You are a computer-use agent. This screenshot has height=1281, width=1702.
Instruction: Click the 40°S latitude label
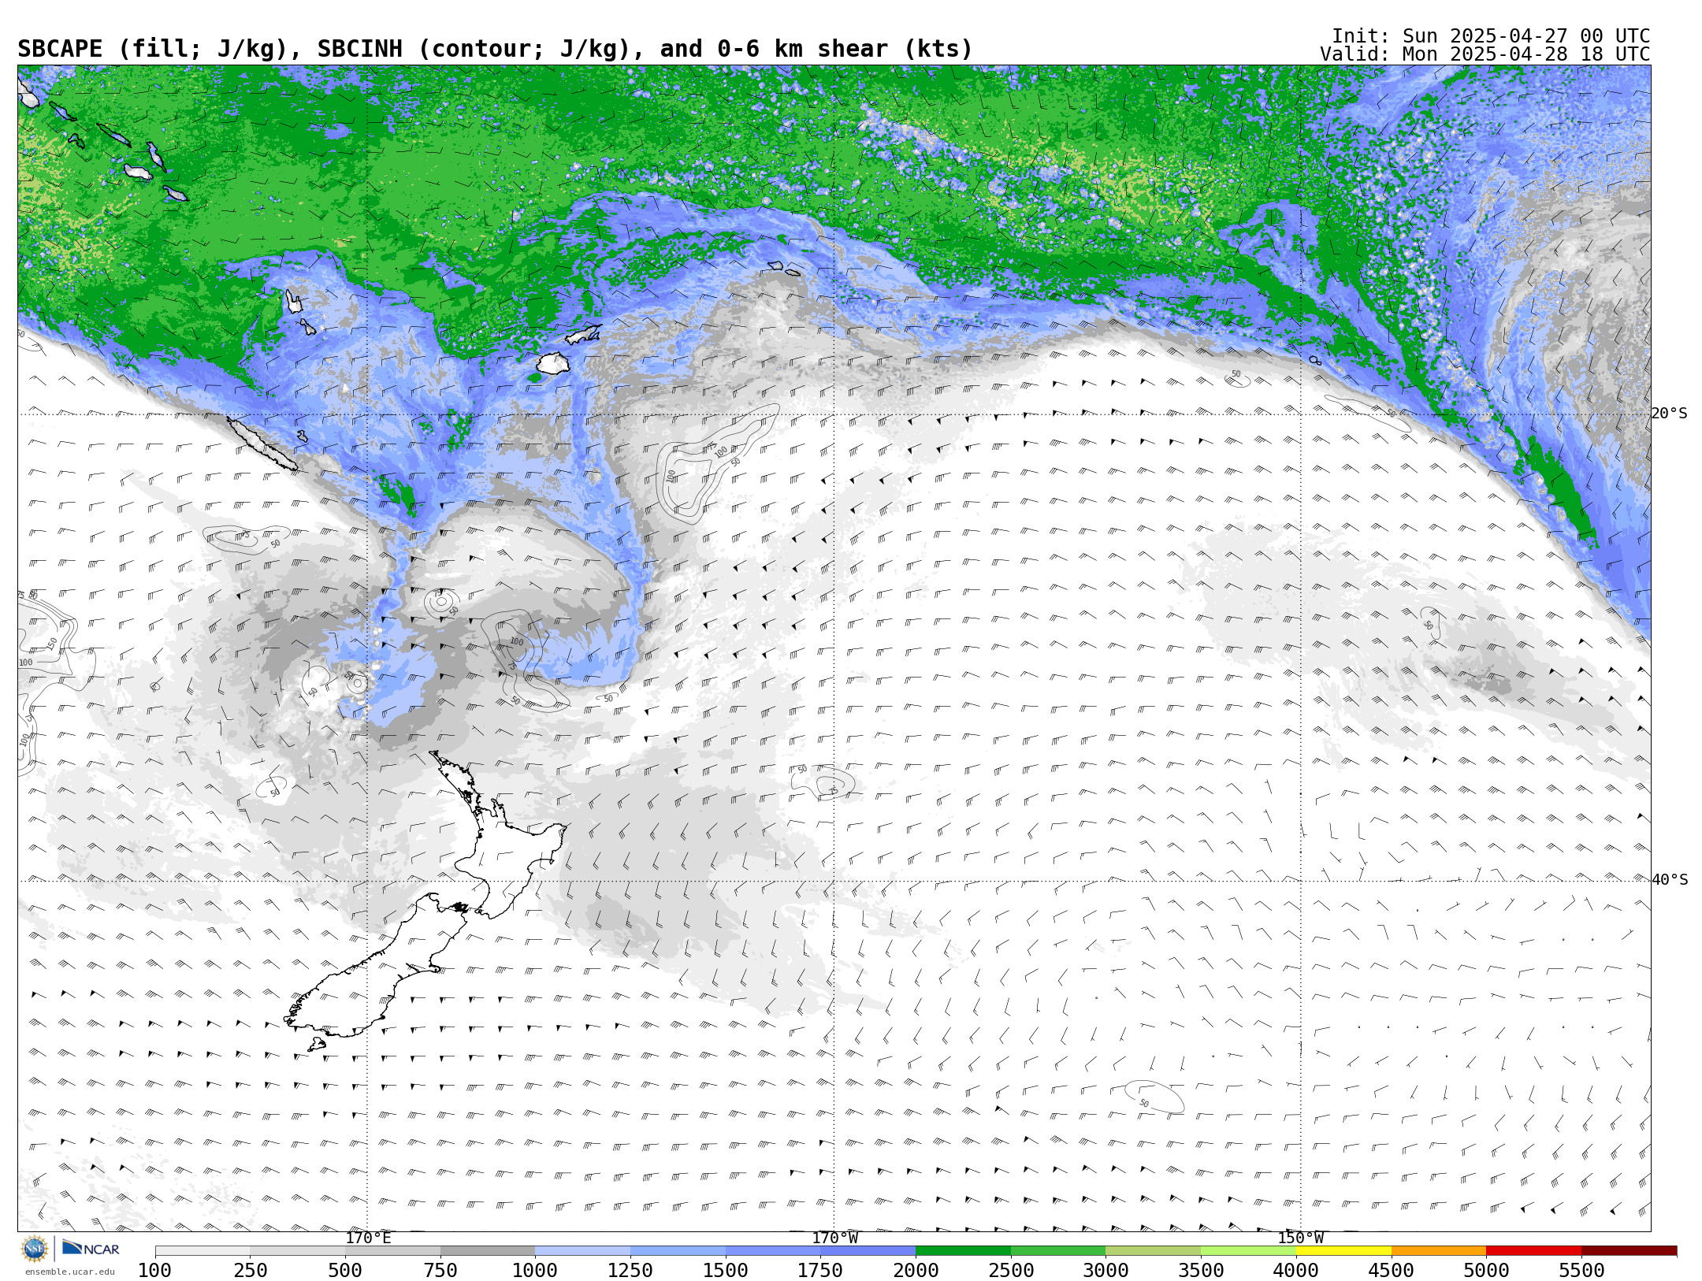point(1670,880)
